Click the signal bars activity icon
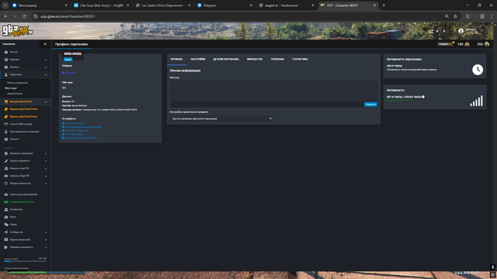The width and height of the screenshot is (497, 279). click(476, 101)
